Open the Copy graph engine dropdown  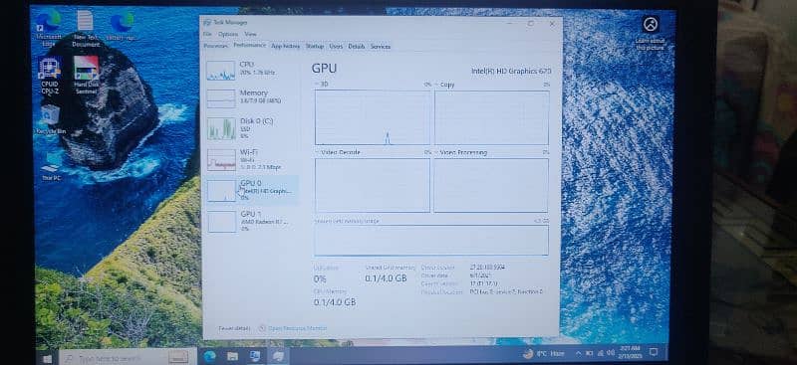(x=445, y=85)
